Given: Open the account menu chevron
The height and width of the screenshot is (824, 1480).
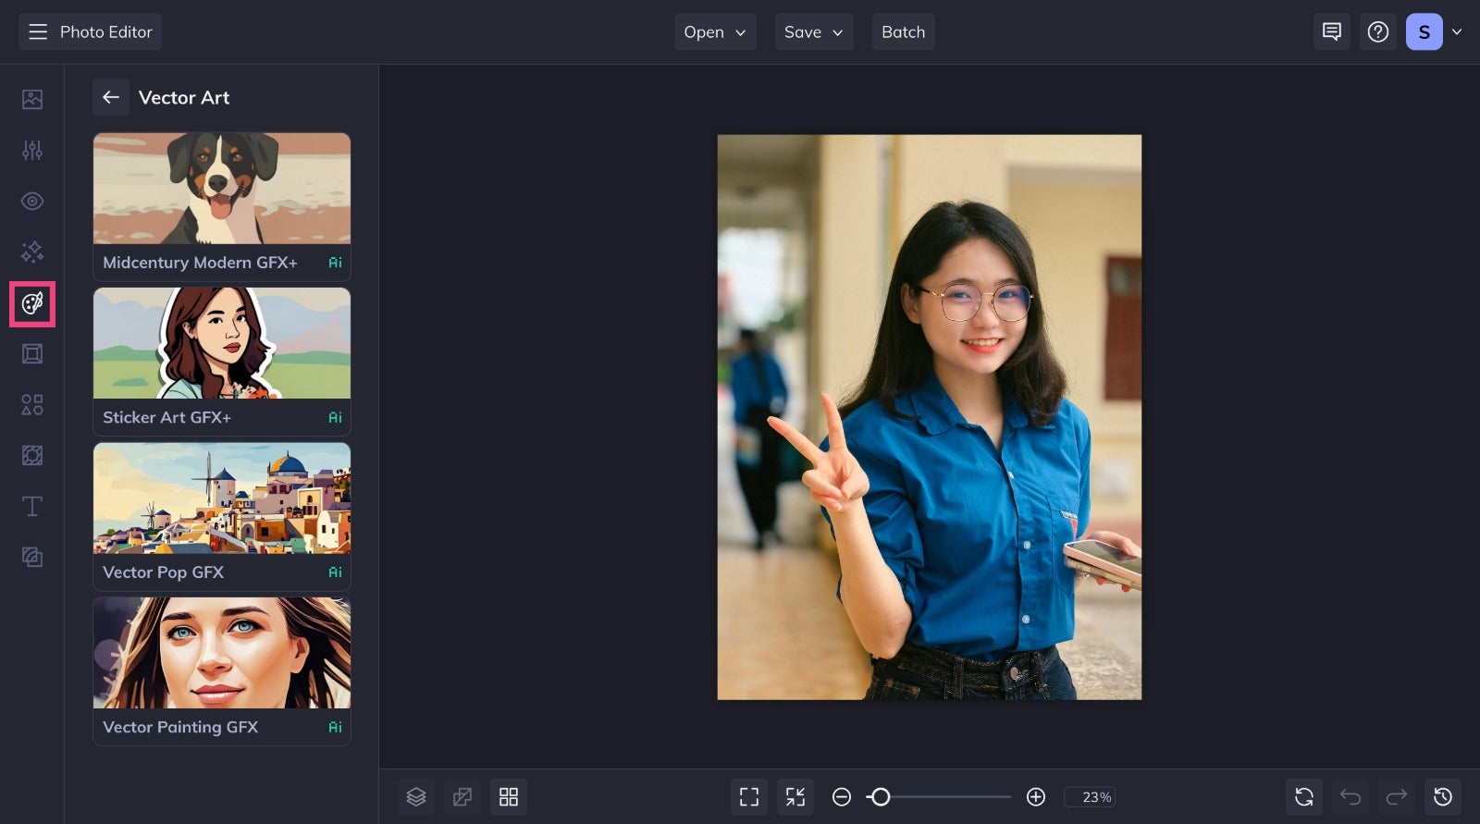Looking at the screenshot, I should (1457, 31).
